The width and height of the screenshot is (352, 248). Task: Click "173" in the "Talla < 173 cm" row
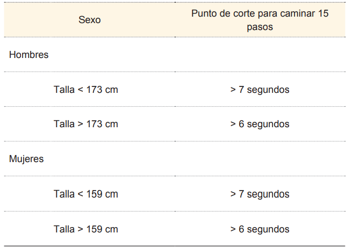(94, 90)
